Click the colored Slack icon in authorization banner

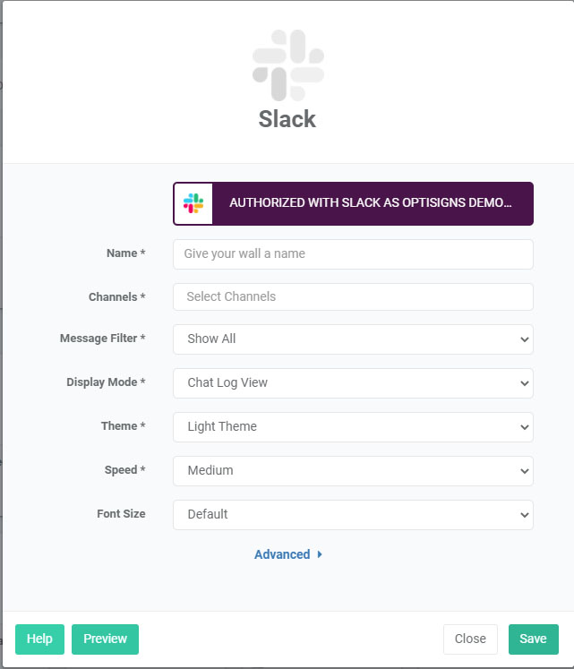click(193, 203)
